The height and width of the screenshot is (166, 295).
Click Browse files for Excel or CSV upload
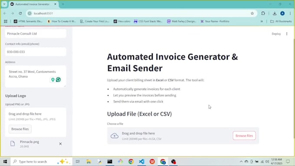coord(244,136)
